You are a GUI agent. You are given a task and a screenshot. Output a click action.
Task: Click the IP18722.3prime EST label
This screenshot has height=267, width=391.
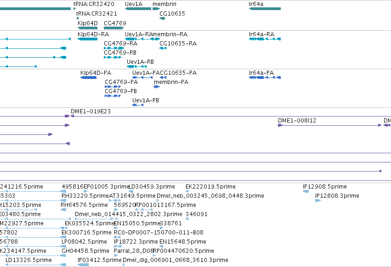click(x=136, y=242)
